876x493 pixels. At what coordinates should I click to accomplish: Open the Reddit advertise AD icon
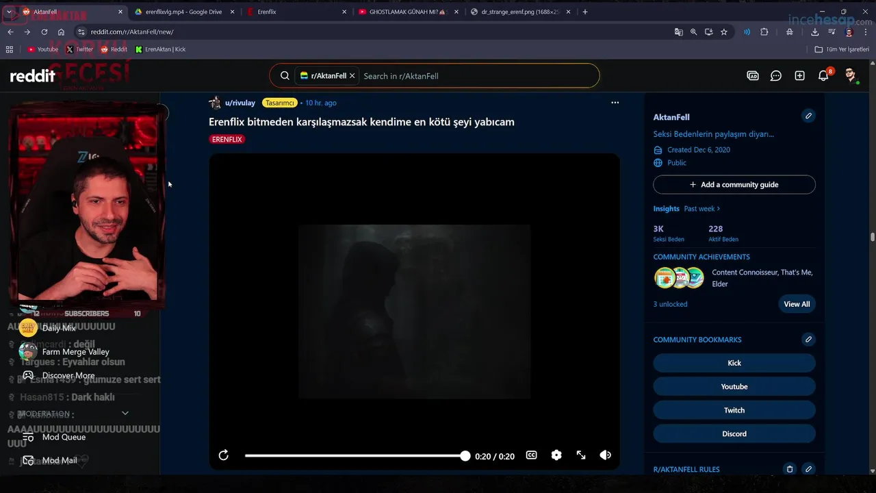click(753, 76)
